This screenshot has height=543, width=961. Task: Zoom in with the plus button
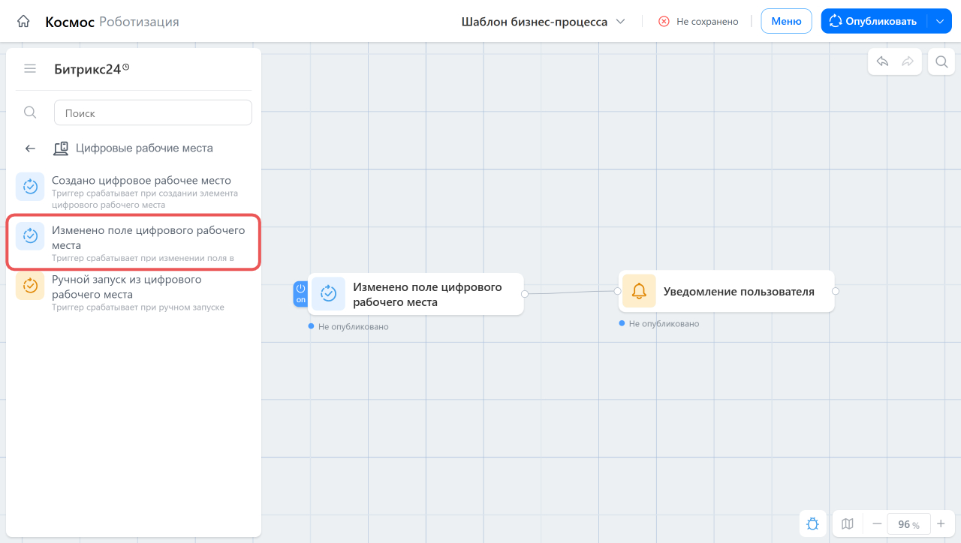pyautogui.click(x=941, y=523)
